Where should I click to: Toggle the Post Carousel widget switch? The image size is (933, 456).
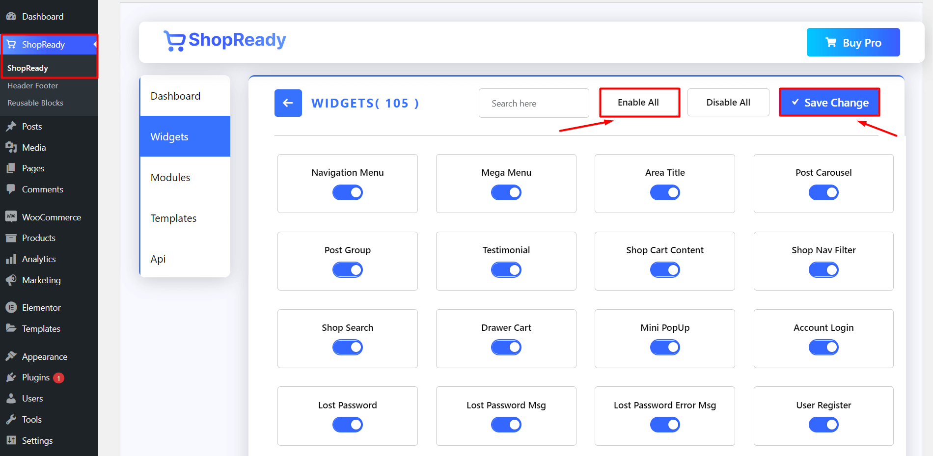click(x=823, y=192)
